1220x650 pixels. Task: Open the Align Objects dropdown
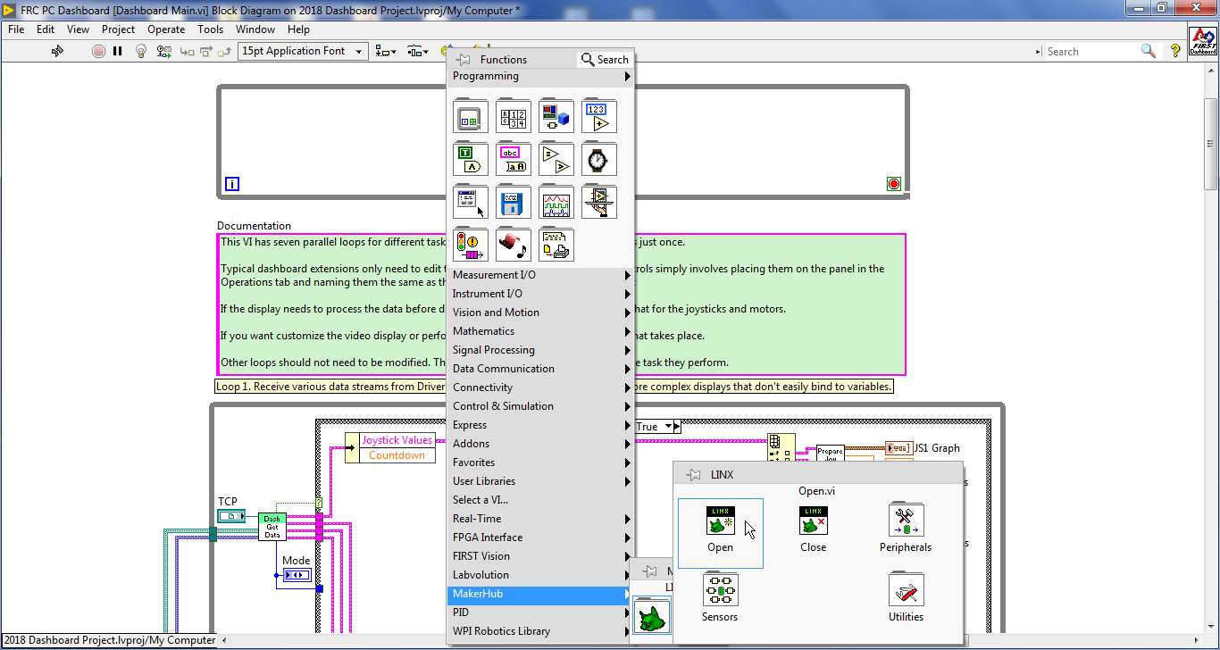coord(386,51)
